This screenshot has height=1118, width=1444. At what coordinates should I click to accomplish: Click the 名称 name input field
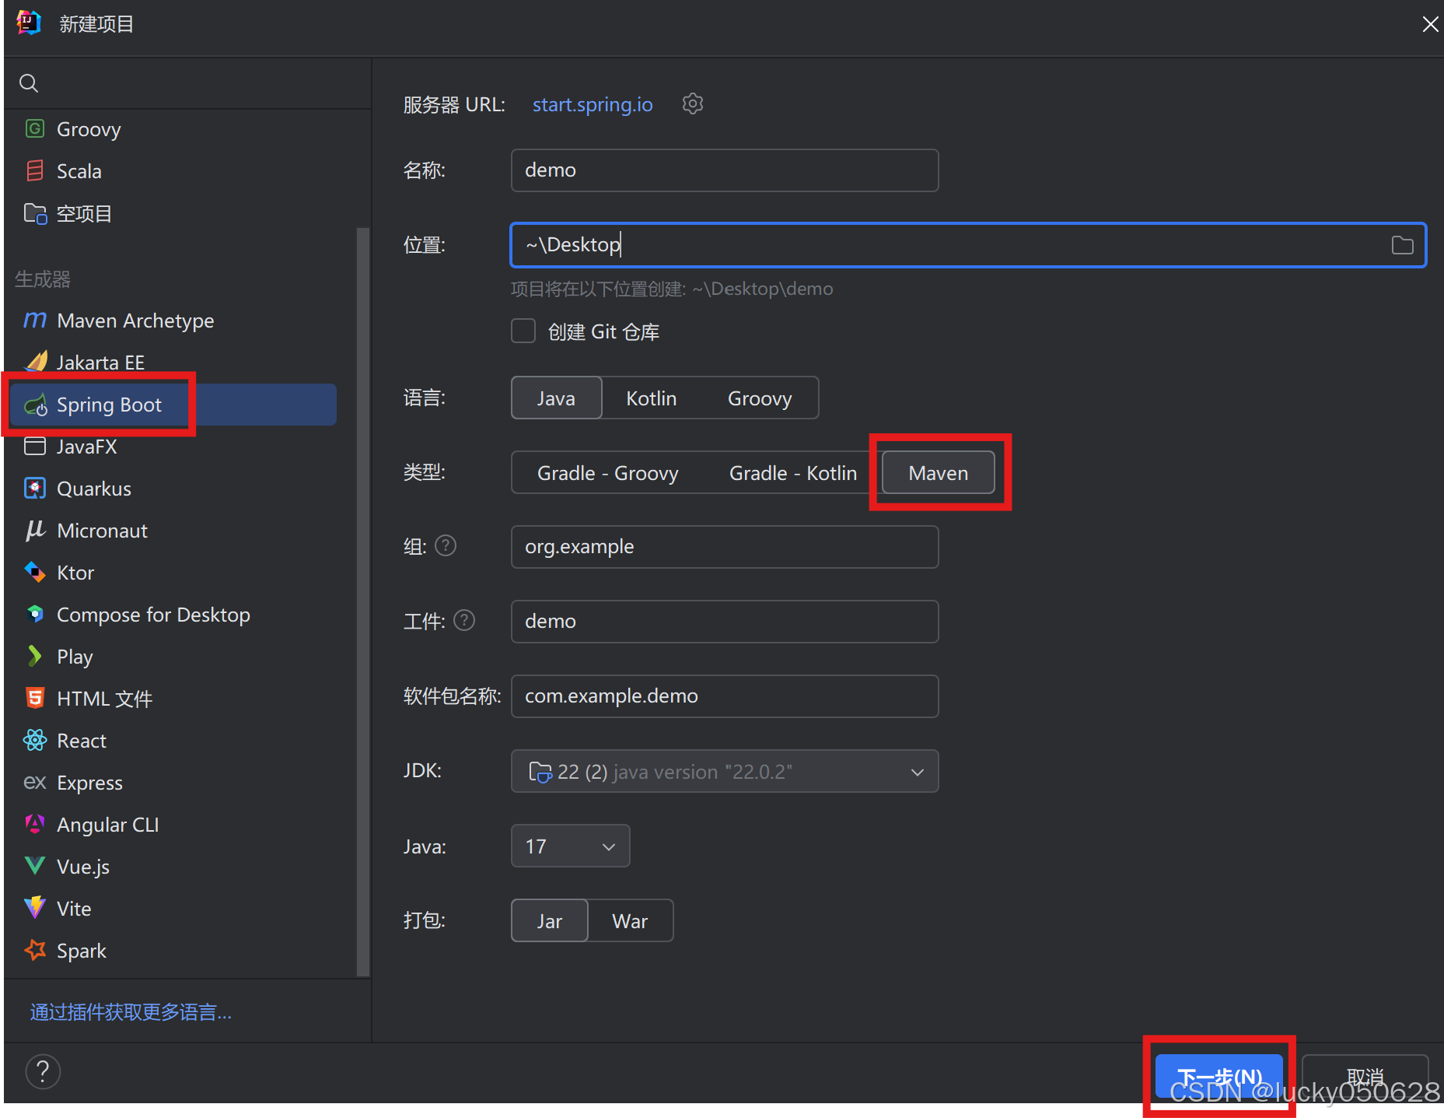coord(725,170)
